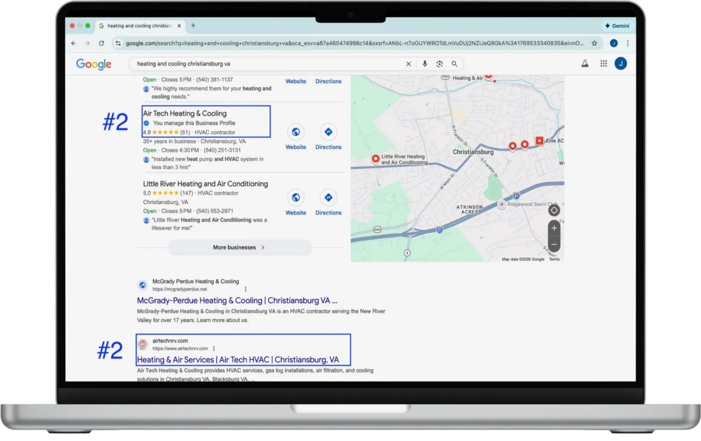Go forward using the browser forward arrow
Viewport: 701px width, 441px height.
point(88,43)
